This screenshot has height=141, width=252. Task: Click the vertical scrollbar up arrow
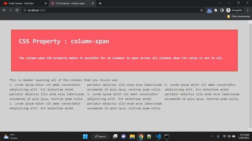point(250,22)
